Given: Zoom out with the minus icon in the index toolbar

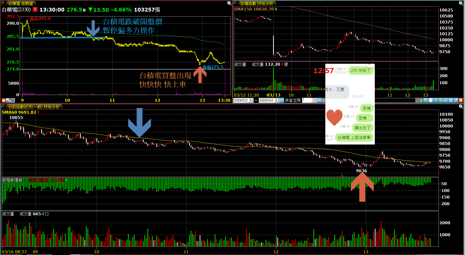Looking at the screenshot, I should tap(436, 100).
